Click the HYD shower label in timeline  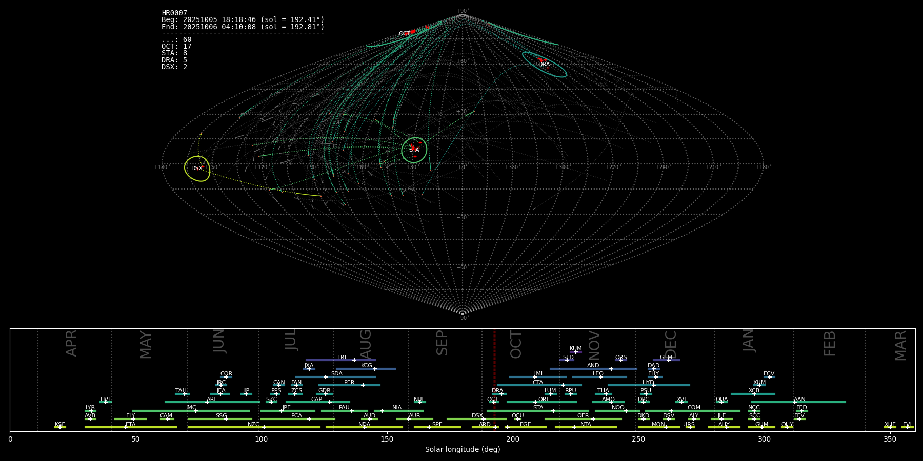648,383
